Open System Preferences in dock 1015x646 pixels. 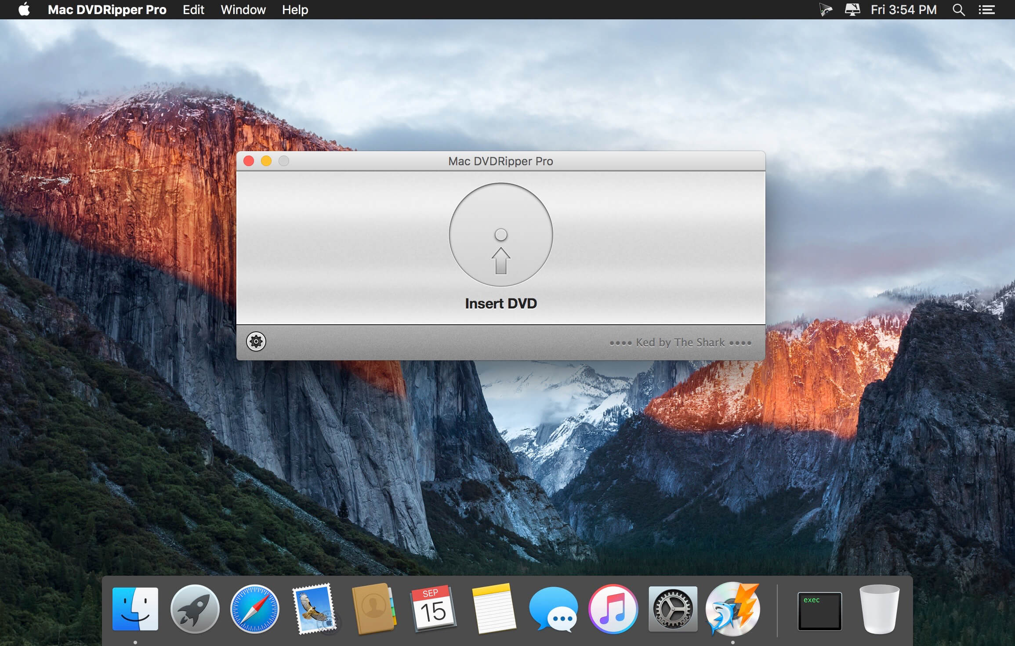673,609
